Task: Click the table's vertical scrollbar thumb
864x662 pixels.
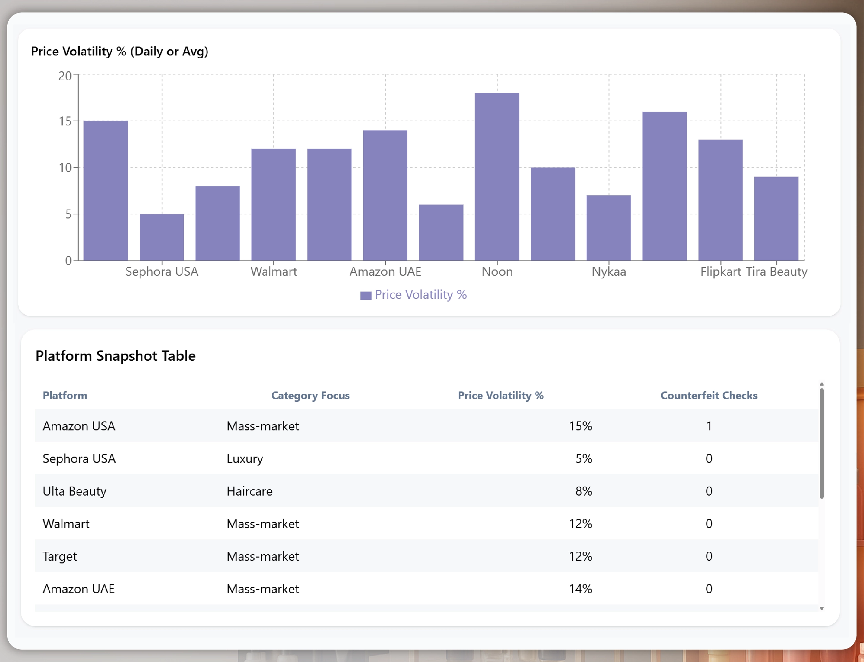Action: coord(822,443)
